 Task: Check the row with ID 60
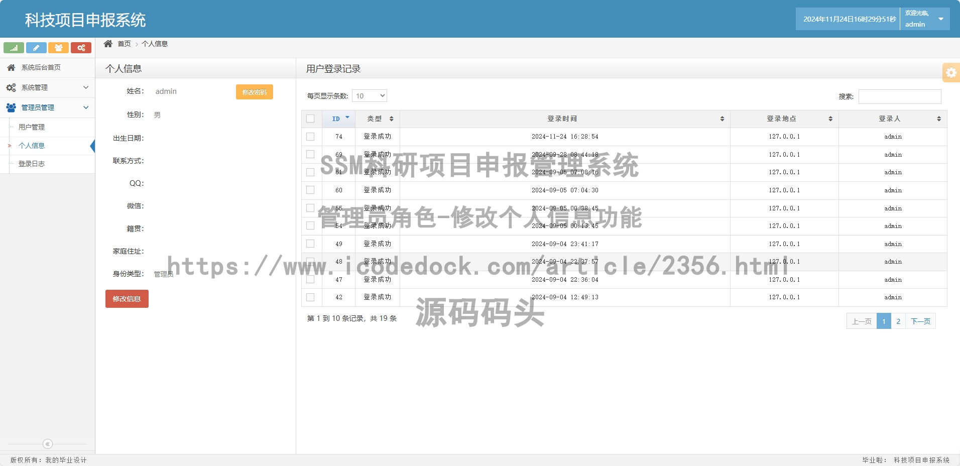tap(310, 190)
